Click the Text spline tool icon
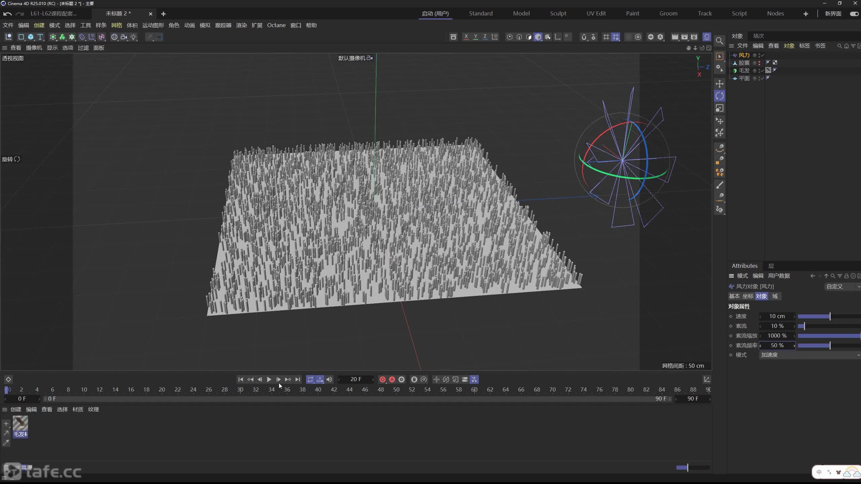Viewport: 861px width, 484px height. (x=40, y=37)
